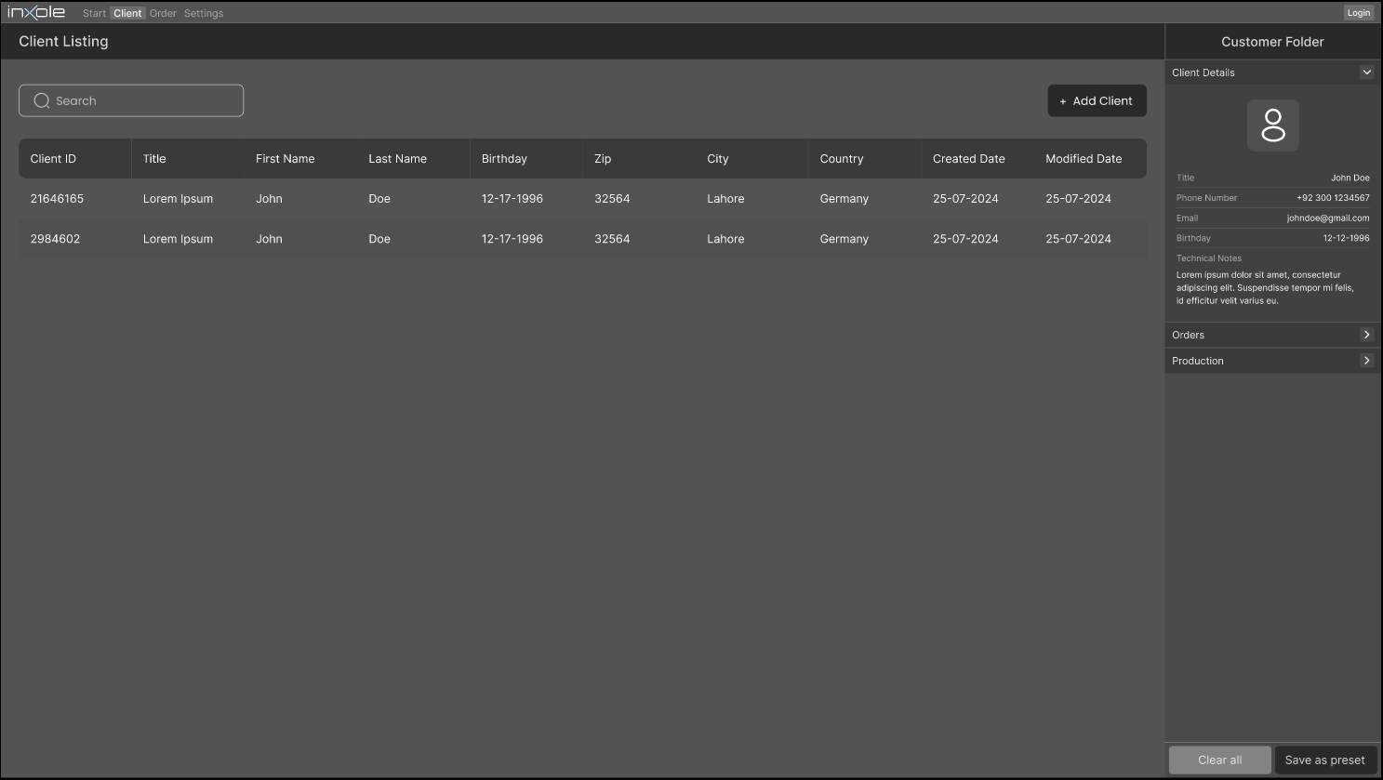Focus the Search input field
The height and width of the screenshot is (780, 1383).
click(x=140, y=100)
